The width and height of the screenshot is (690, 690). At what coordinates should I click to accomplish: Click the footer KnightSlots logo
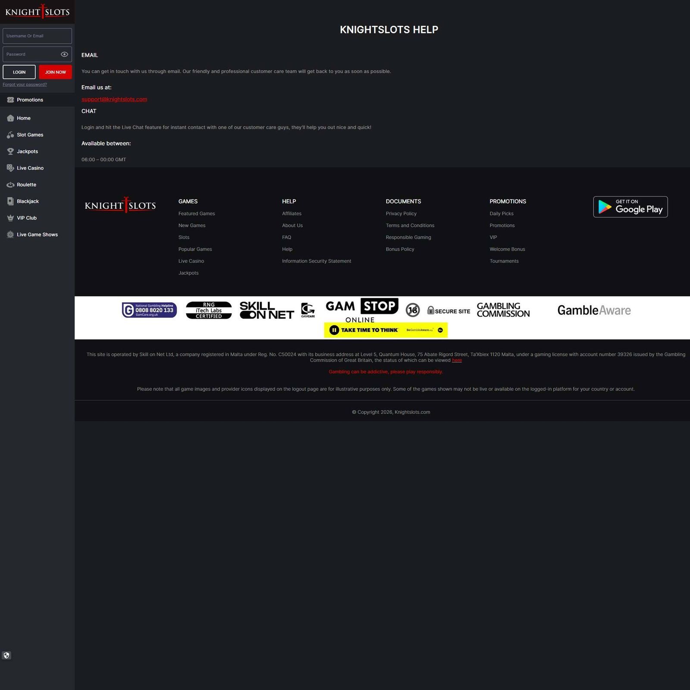120,205
